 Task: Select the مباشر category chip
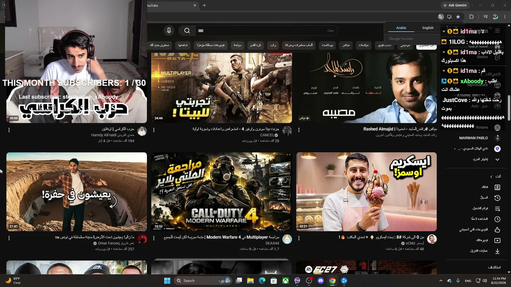coord(346,45)
